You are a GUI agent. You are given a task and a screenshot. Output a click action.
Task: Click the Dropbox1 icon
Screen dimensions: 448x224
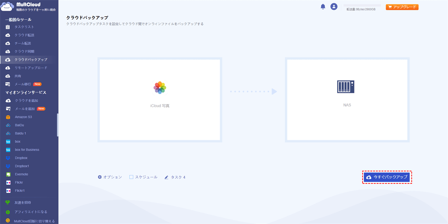8,166
